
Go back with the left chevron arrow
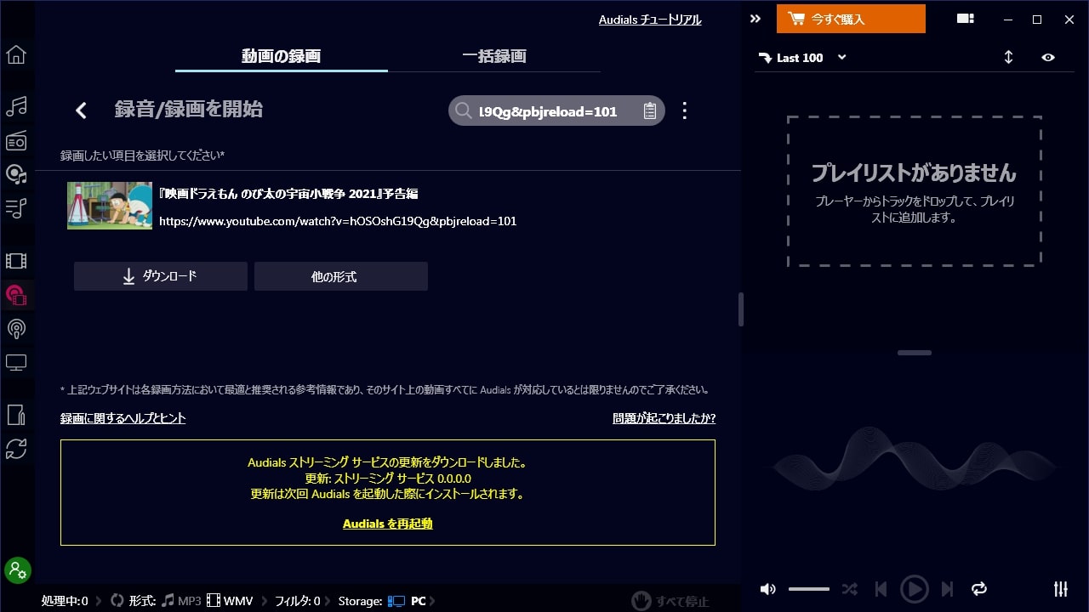click(81, 110)
